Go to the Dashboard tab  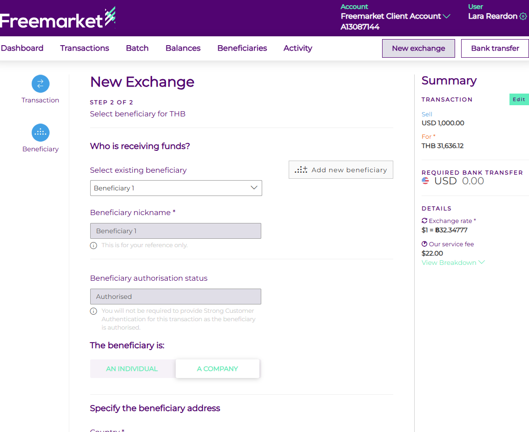click(x=22, y=48)
